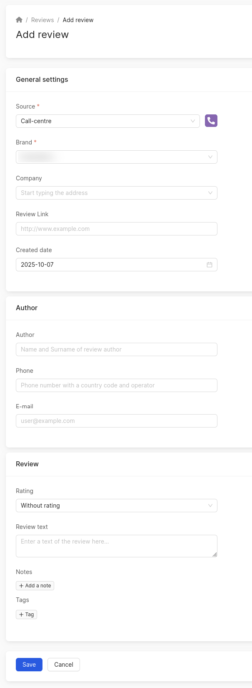Expand the Rating dropdown
This screenshot has height=688, width=252.
117,506
